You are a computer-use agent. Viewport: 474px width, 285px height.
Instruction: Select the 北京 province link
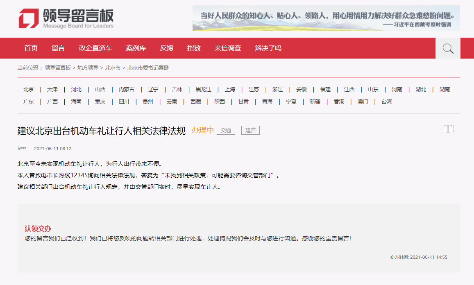28,89
